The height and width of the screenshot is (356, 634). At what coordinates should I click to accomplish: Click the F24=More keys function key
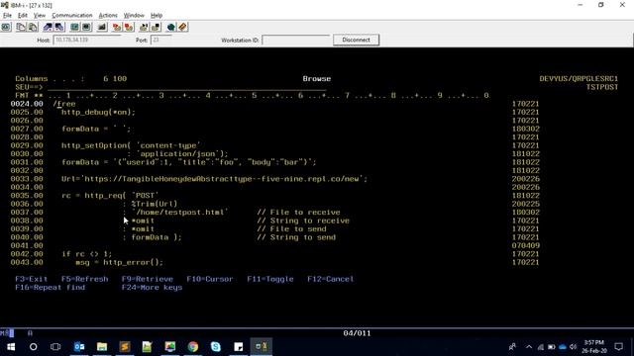click(152, 288)
